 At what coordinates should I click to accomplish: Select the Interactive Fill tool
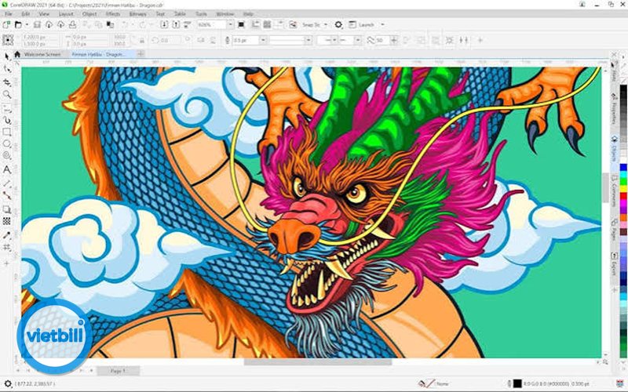(x=7, y=248)
